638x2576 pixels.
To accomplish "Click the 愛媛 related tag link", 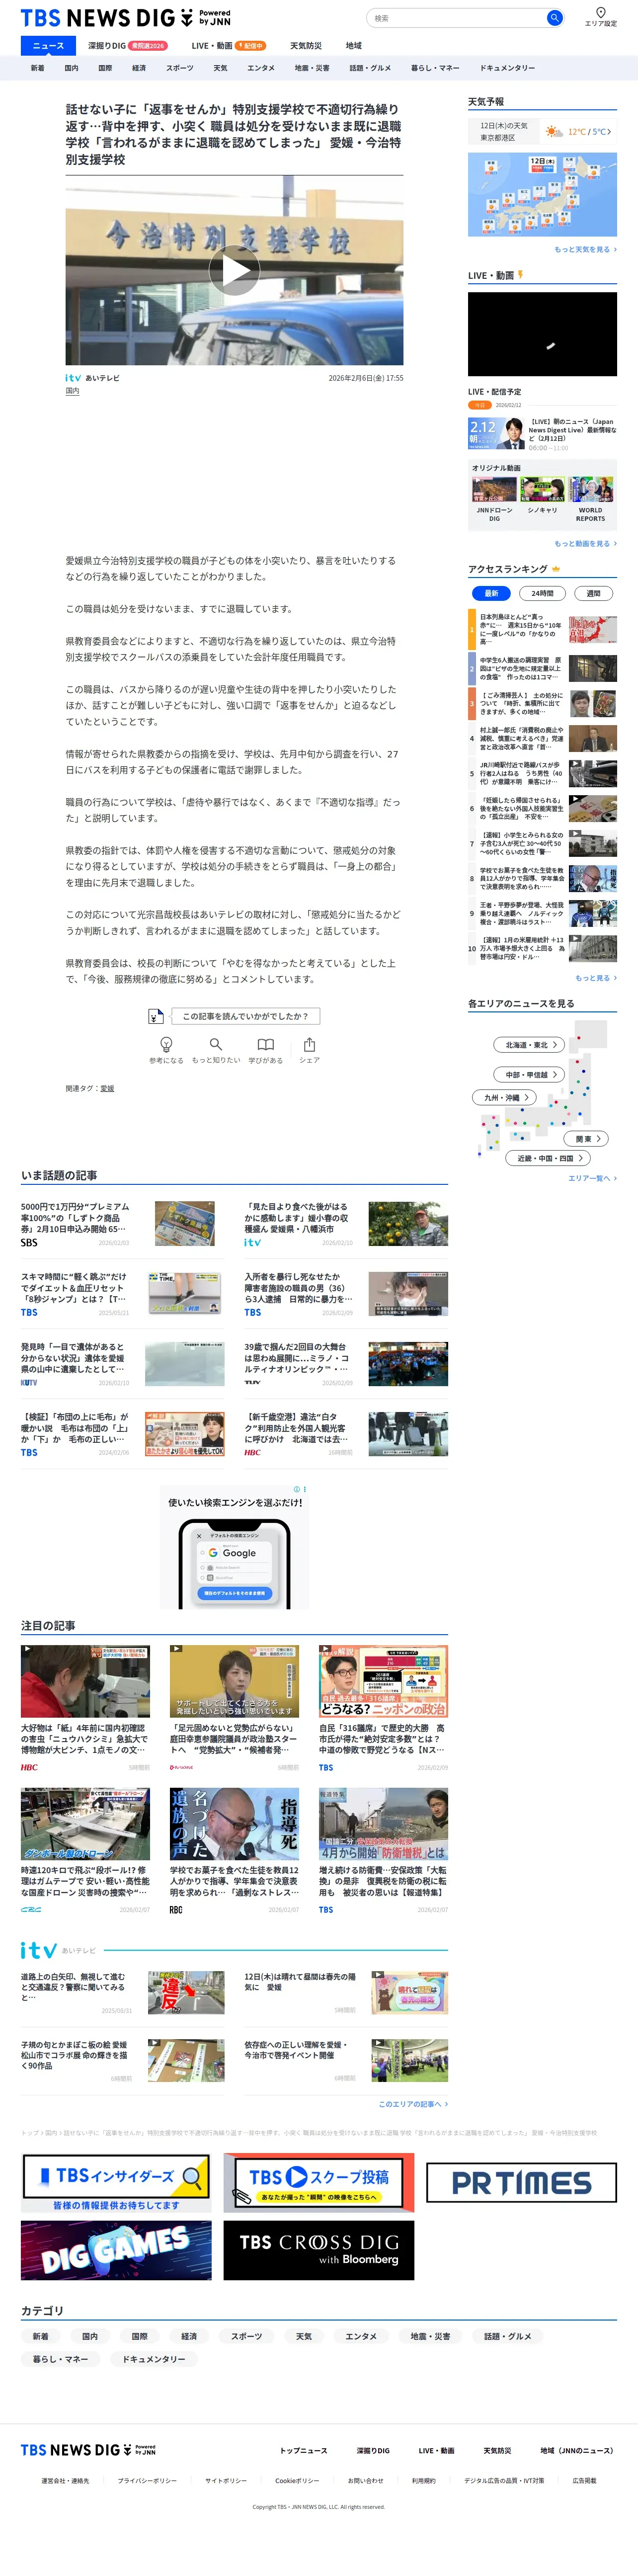I will pyautogui.click(x=107, y=1088).
